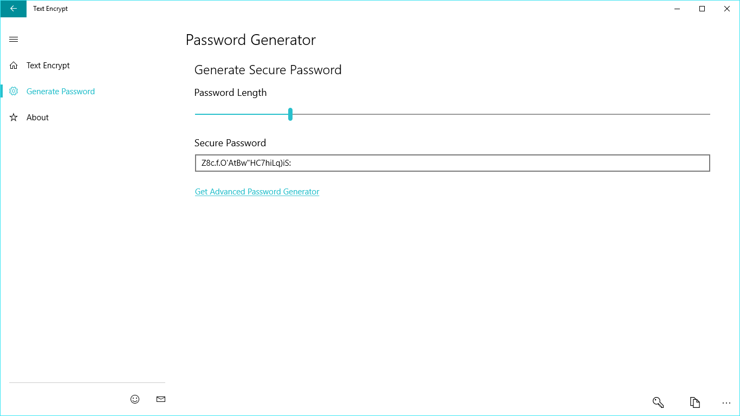This screenshot has height=416, width=740.
Task: Click the gear icon beside Generate Password
Action: click(x=14, y=92)
